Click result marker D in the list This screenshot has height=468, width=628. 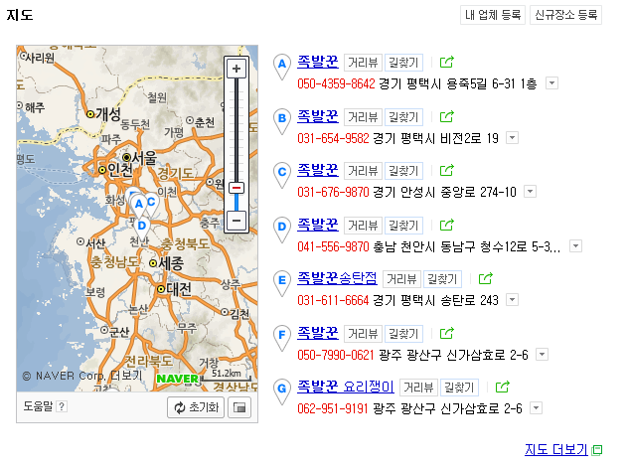(282, 230)
